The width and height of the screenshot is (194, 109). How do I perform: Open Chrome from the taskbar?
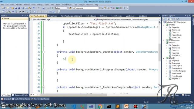point(100,106)
